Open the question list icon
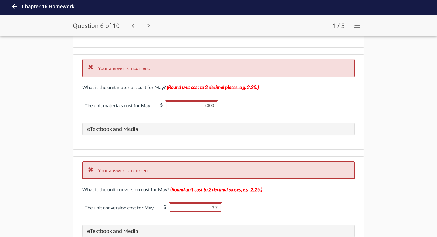Viewport: 437px width, 237px height. [x=357, y=26]
